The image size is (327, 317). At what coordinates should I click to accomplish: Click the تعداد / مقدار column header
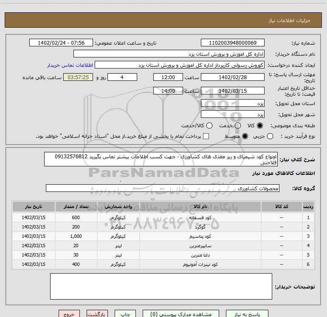tap(76, 206)
